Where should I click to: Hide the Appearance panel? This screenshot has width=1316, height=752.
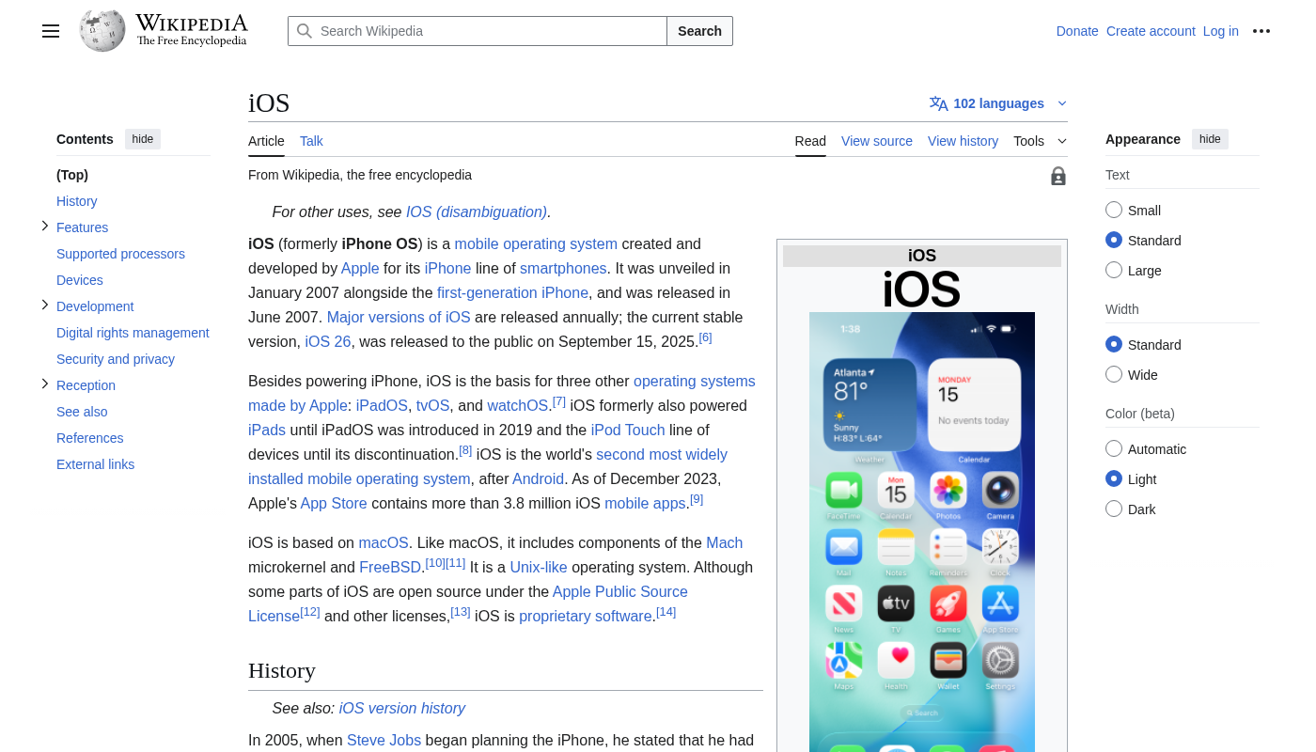coord(1210,139)
